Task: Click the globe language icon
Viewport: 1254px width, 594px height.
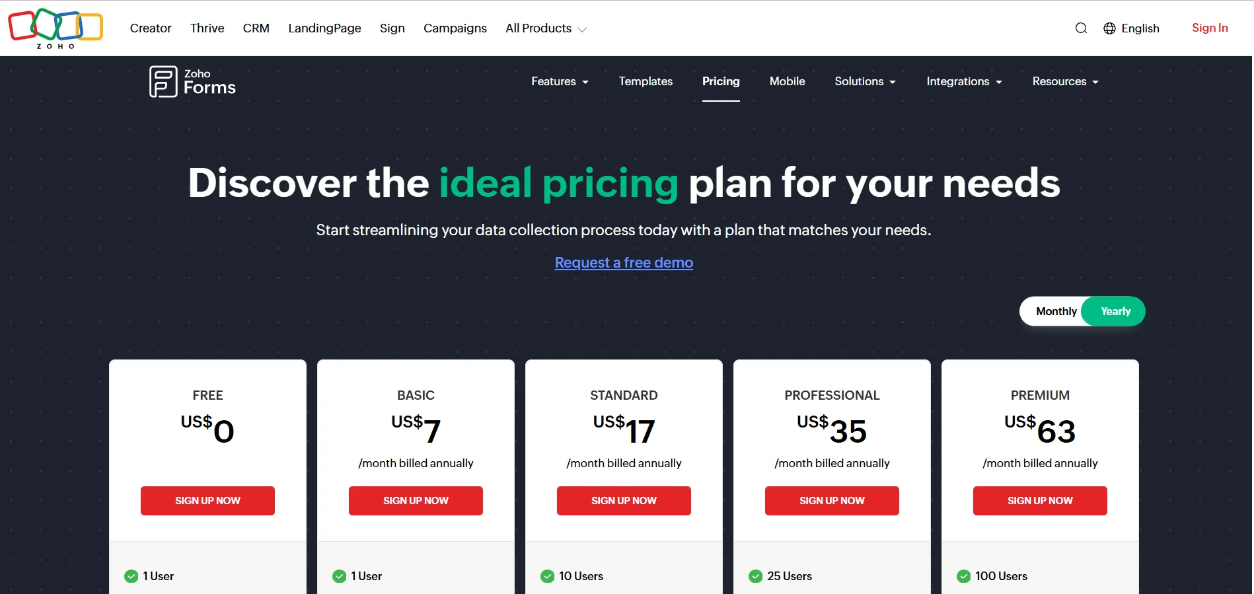Action: [x=1109, y=28]
